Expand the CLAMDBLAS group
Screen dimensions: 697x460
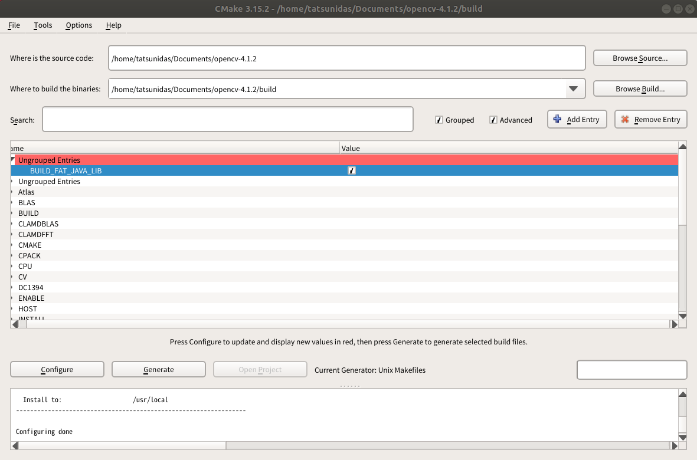(12, 224)
